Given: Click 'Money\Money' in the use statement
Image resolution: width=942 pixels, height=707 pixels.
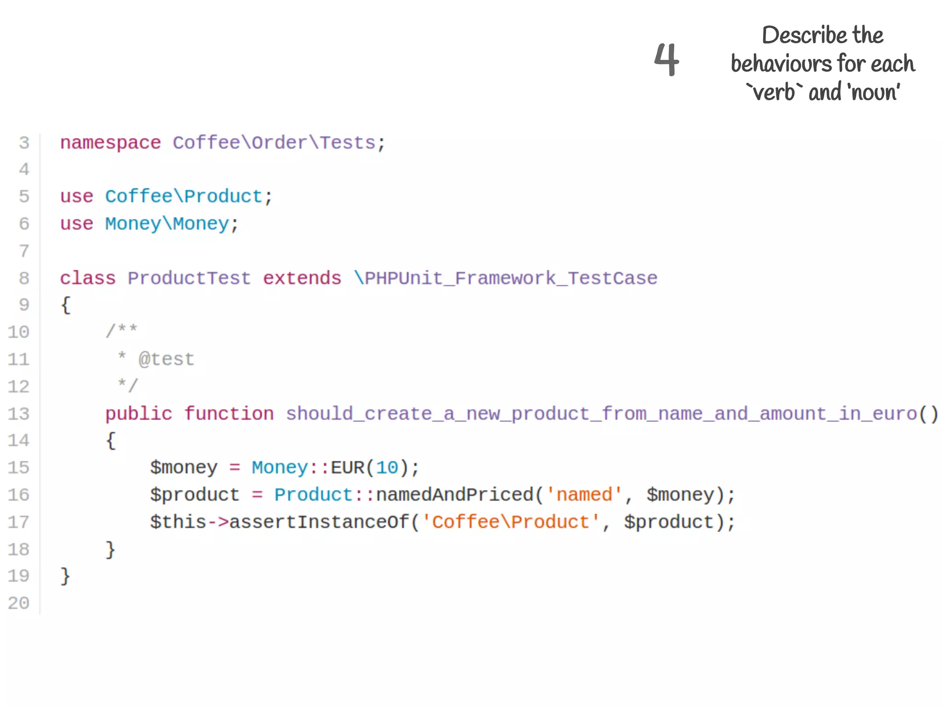Looking at the screenshot, I should [167, 224].
